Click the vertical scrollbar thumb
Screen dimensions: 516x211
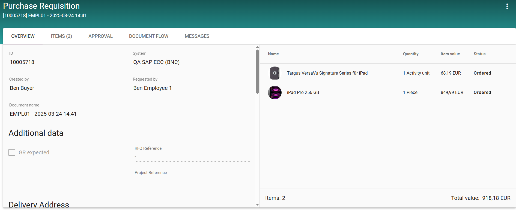click(257, 71)
